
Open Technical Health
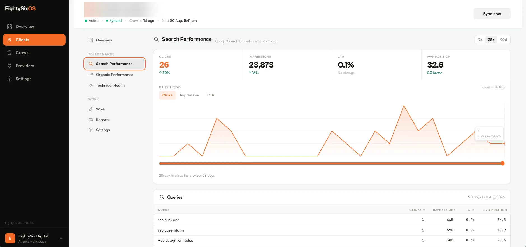pyautogui.click(x=115, y=85)
